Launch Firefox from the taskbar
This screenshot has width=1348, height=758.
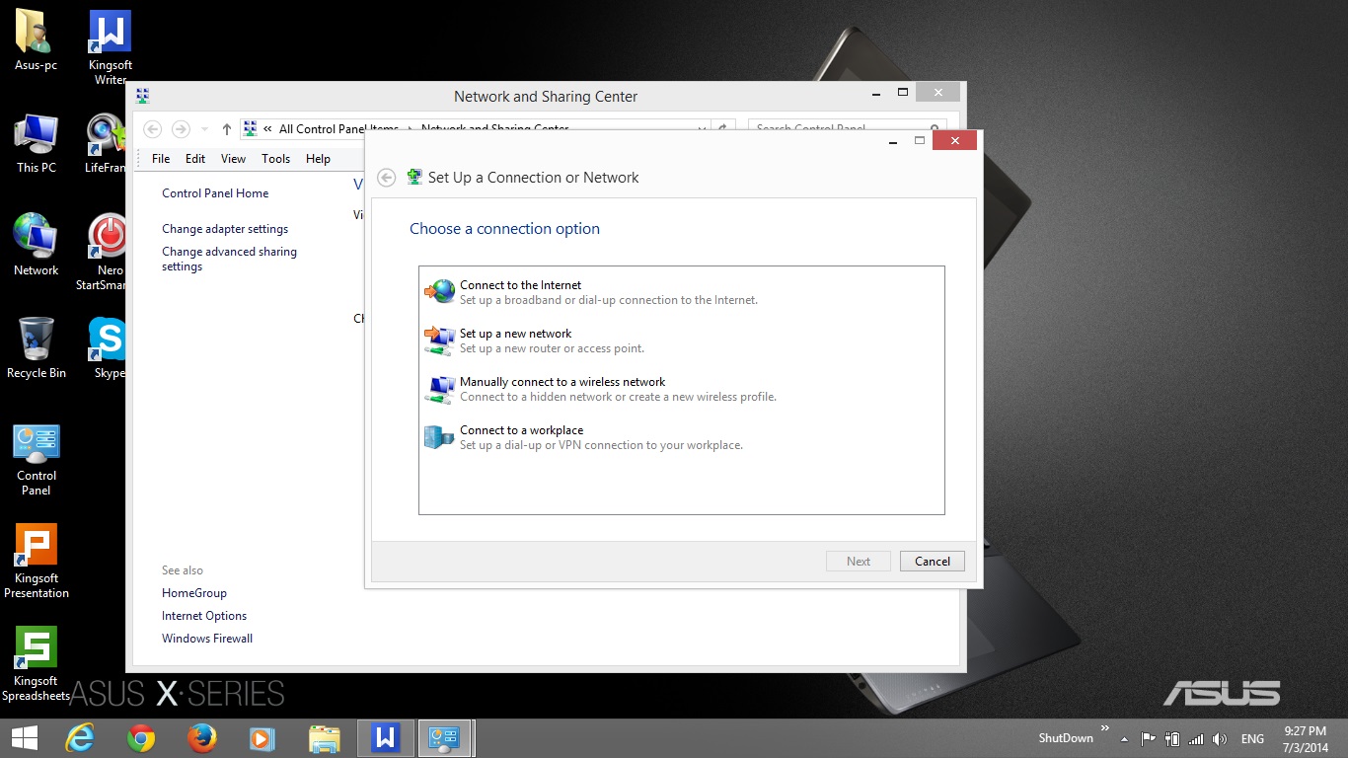coord(202,738)
